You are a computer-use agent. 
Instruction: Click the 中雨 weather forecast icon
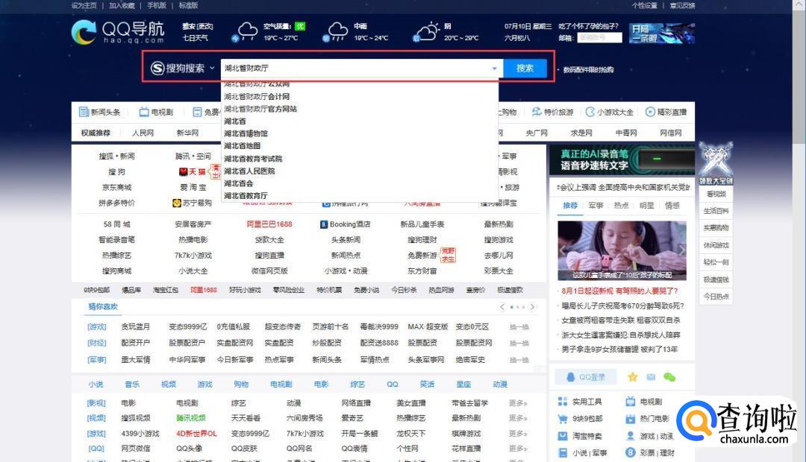click(337, 31)
